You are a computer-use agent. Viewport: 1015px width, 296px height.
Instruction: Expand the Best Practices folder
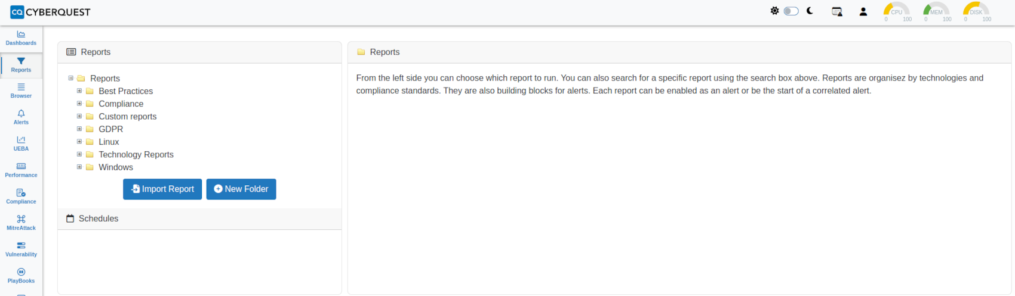[79, 91]
